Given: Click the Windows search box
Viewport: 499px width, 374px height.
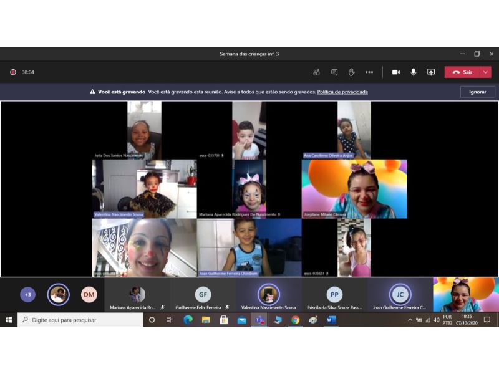Looking at the screenshot, I should [x=80, y=320].
